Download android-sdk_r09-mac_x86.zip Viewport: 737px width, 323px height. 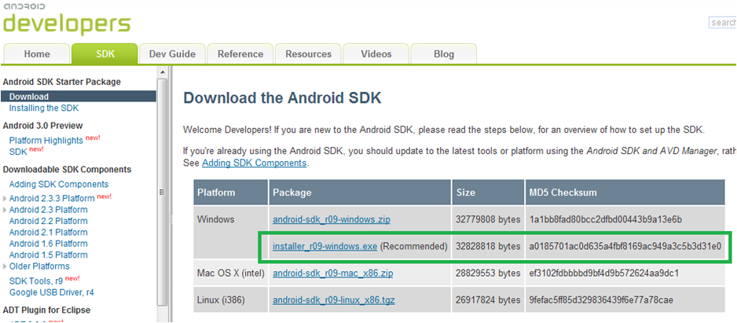(x=332, y=273)
